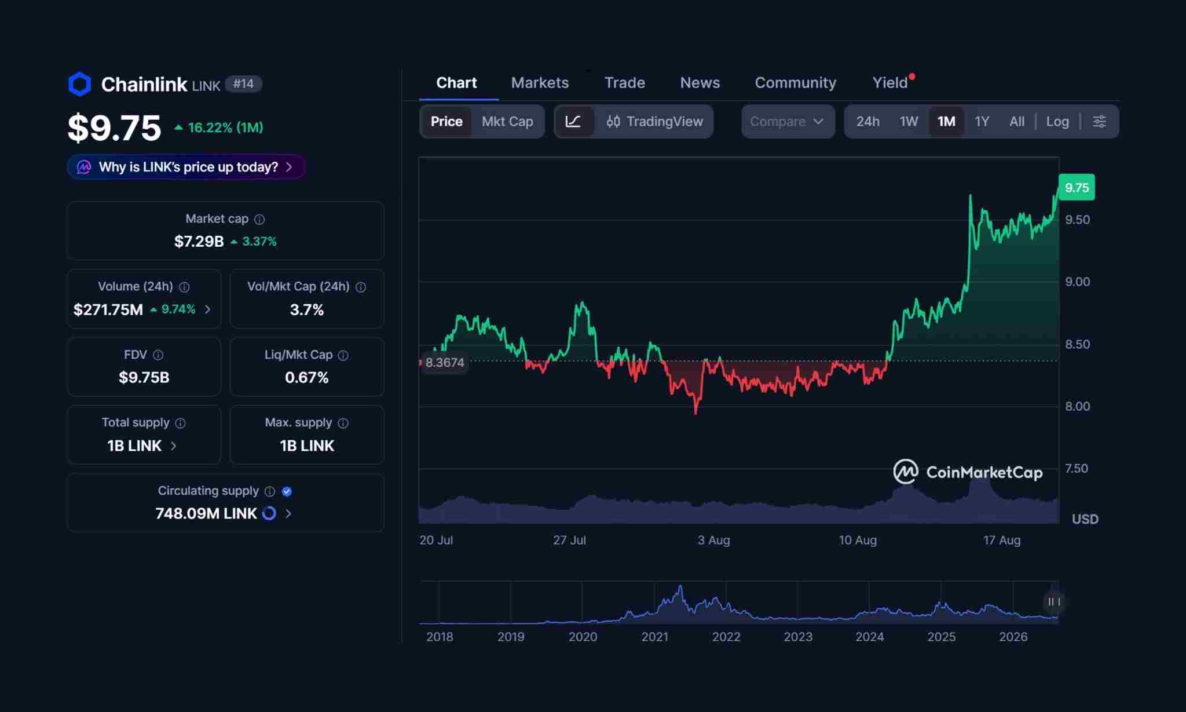Expand Circulating supply details chevron

click(288, 513)
